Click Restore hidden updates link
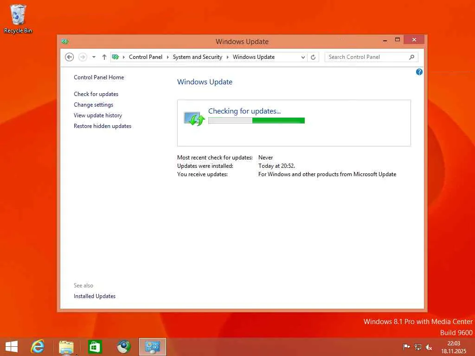 (103, 126)
